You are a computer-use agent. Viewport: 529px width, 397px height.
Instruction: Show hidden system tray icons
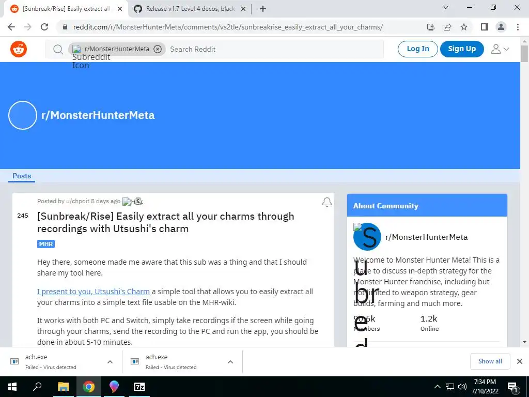(437, 387)
